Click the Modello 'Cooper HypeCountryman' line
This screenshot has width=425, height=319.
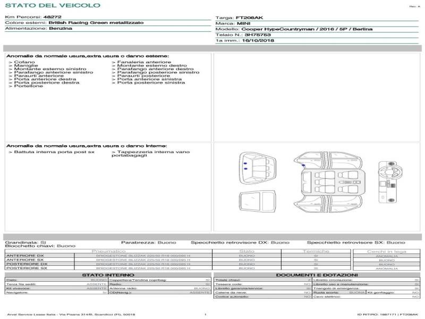pos(294,29)
